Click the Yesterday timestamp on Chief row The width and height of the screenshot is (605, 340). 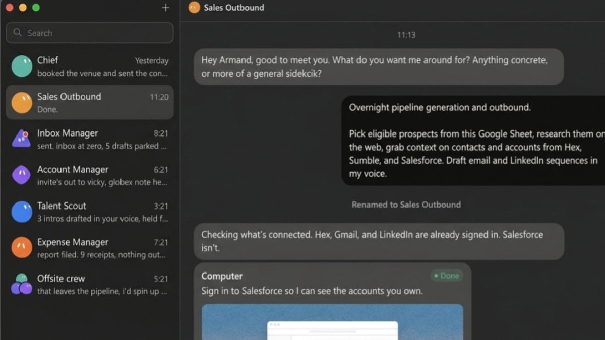tap(152, 60)
